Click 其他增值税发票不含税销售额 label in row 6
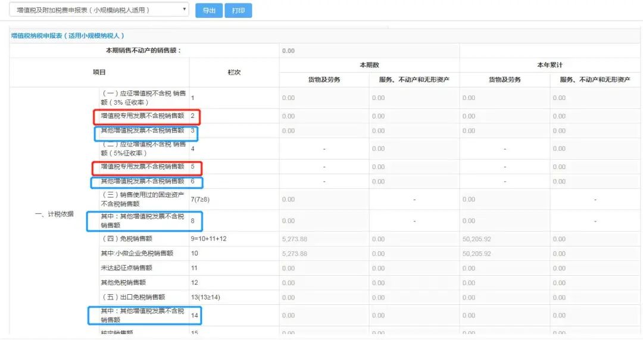 coord(142,181)
